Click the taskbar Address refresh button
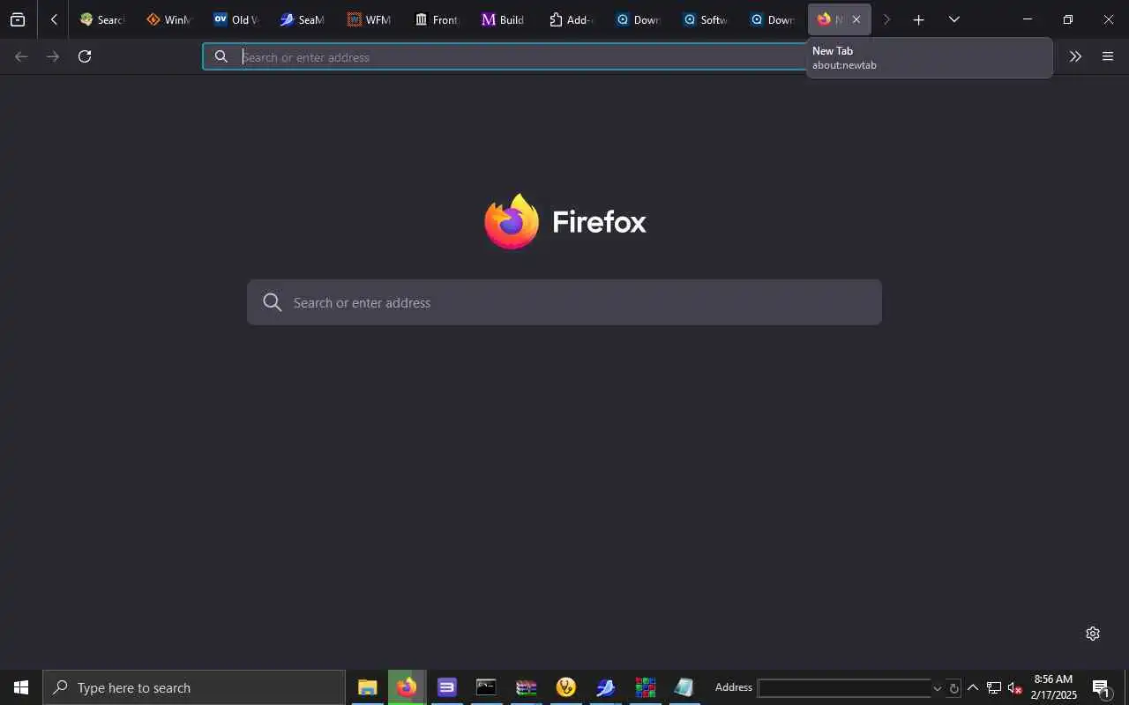Screen dimensions: 1129x705 click(953, 688)
